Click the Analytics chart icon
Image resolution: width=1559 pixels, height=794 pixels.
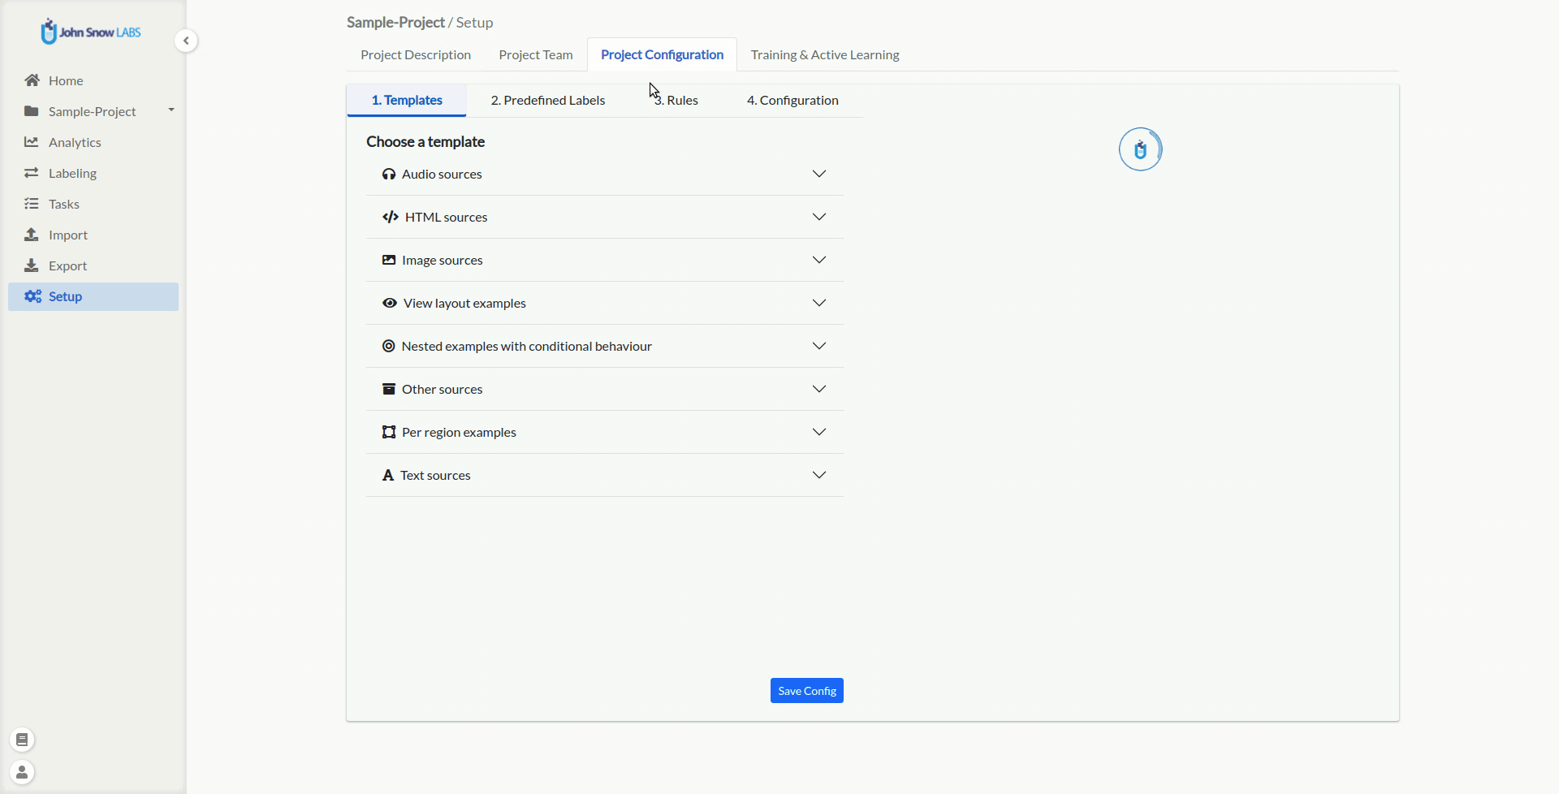click(x=32, y=142)
